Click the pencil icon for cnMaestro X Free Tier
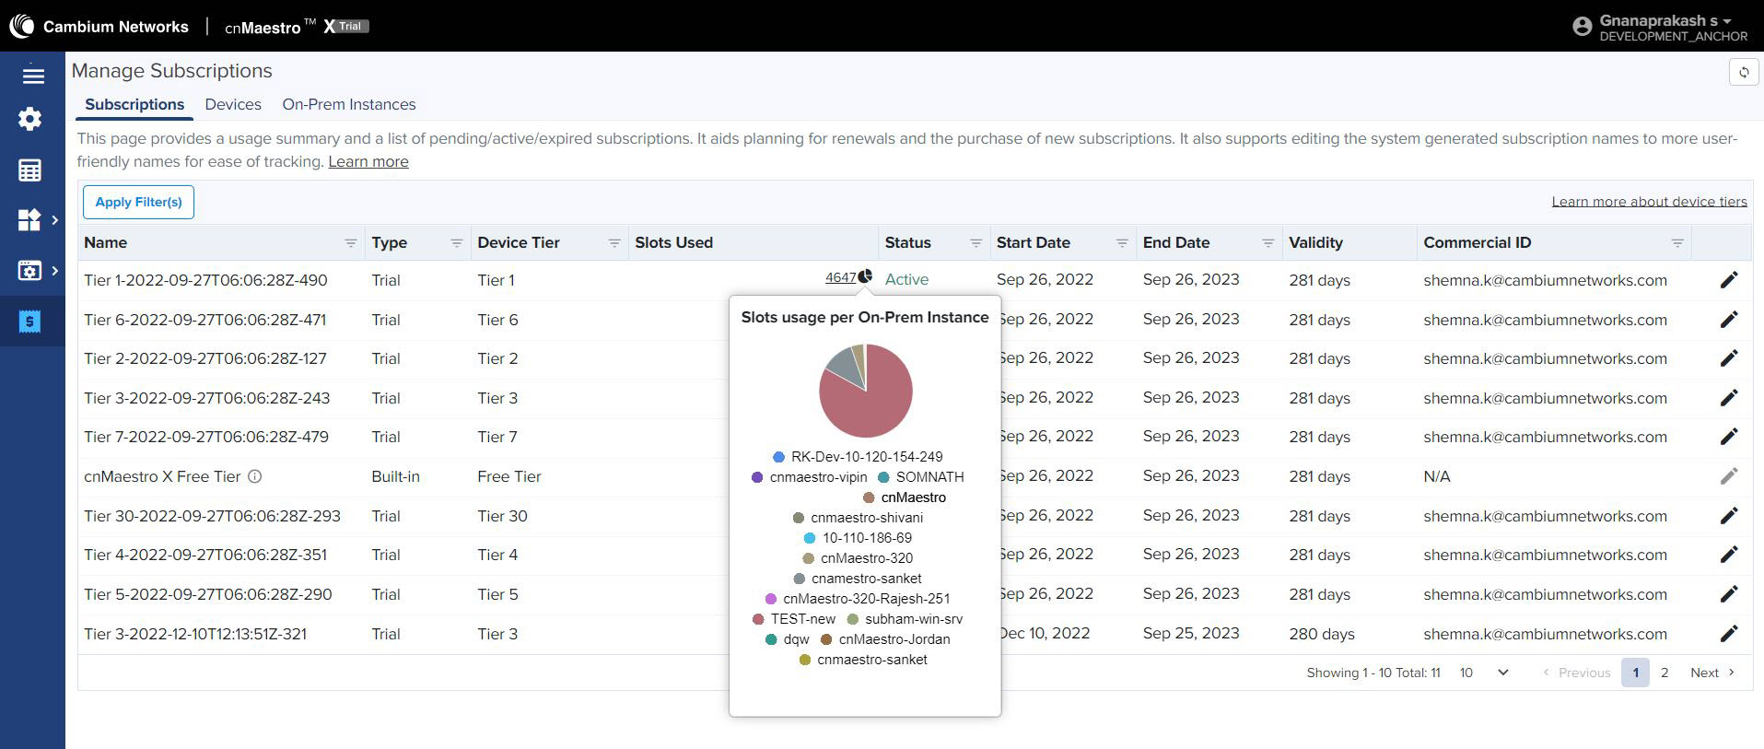 (x=1729, y=476)
